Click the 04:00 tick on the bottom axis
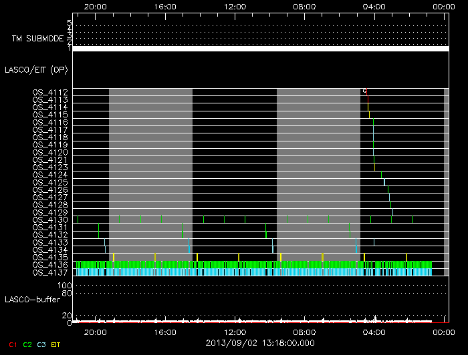 tap(373, 332)
